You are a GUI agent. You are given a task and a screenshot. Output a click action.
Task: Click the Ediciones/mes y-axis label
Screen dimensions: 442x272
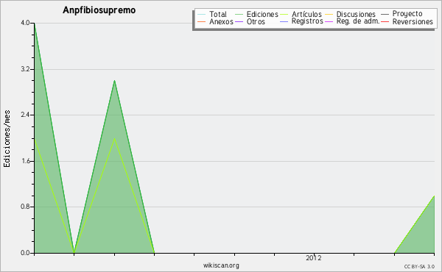coord(7,139)
